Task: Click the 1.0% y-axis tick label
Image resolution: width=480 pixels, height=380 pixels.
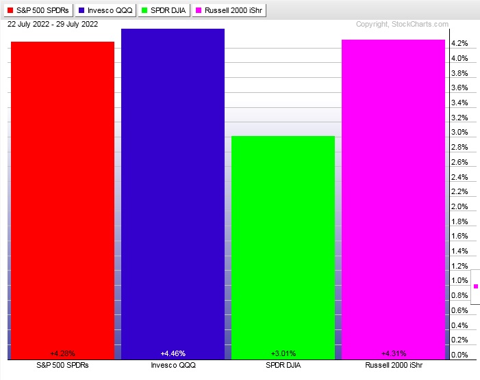Action: point(459,280)
